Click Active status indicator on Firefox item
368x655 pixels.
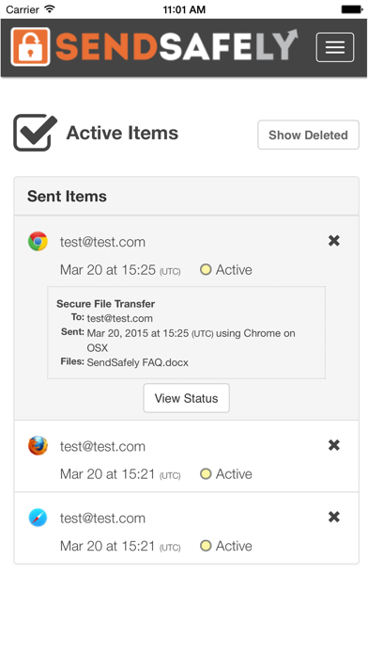(226, 474)
